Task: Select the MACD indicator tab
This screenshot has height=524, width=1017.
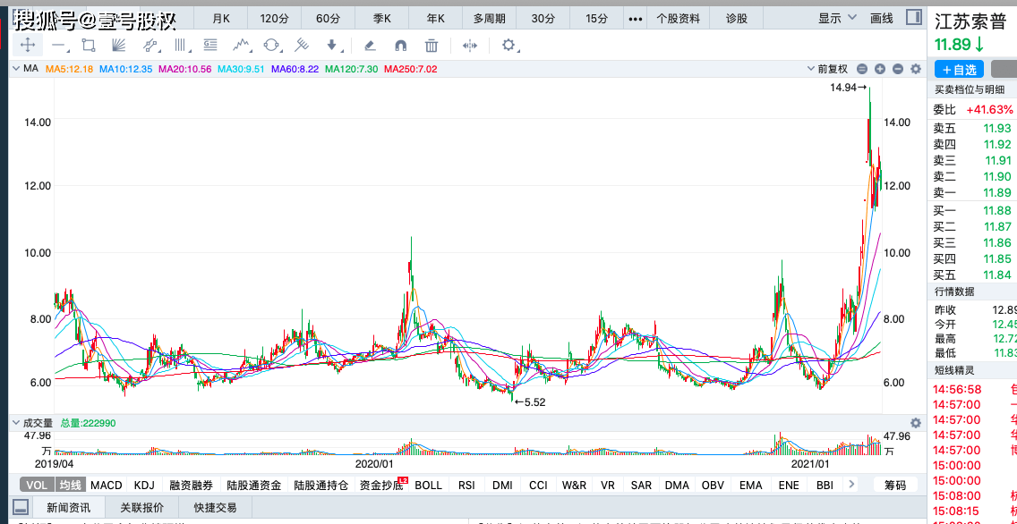Action: (106, 486)
